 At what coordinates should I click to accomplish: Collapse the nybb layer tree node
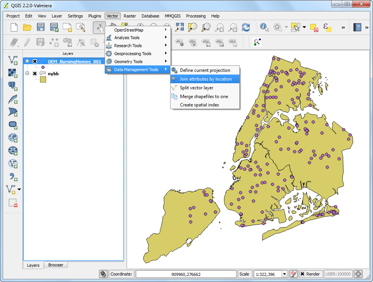[27, 73]
